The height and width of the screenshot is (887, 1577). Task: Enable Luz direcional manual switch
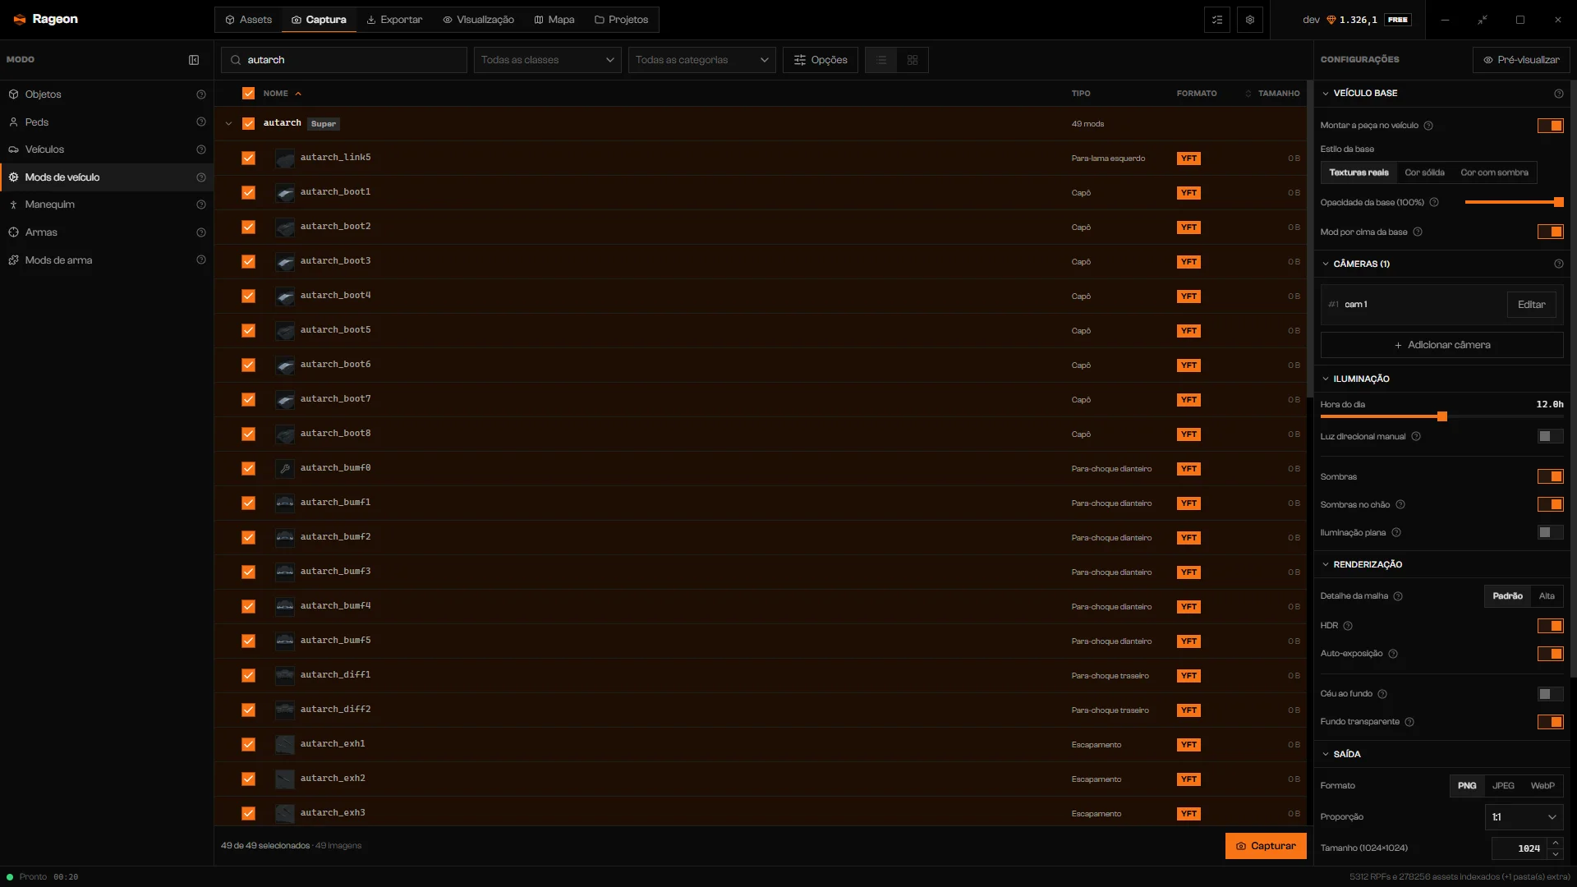click(1551, 436)
